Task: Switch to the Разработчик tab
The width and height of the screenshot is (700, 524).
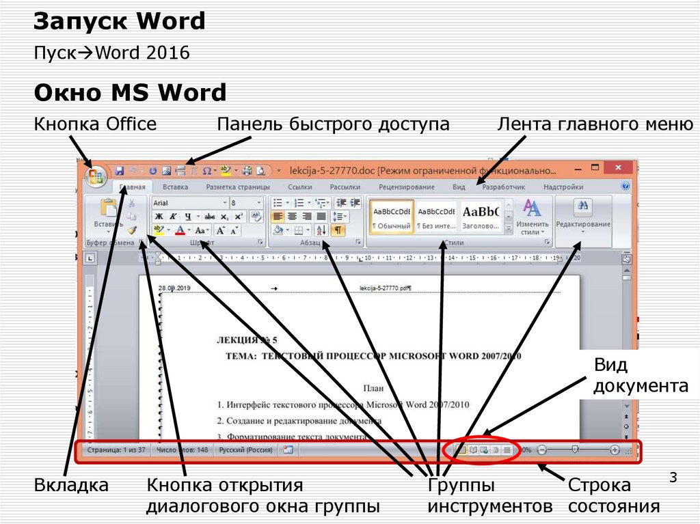Action: (x=504, y=187)
